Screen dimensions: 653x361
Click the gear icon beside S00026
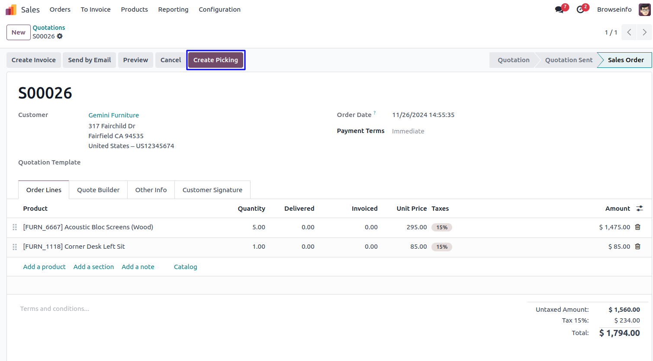click(x=60, y=36)
